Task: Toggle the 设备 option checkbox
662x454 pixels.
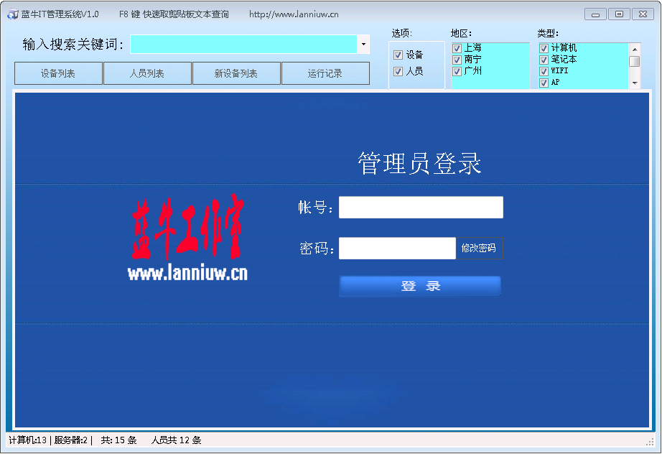Action: 398,55
